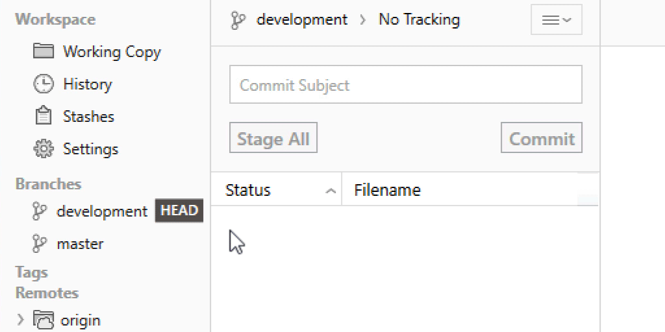Click the Working Copy folder icon
This screenshot has height=332, width=665.
[44, 51]
